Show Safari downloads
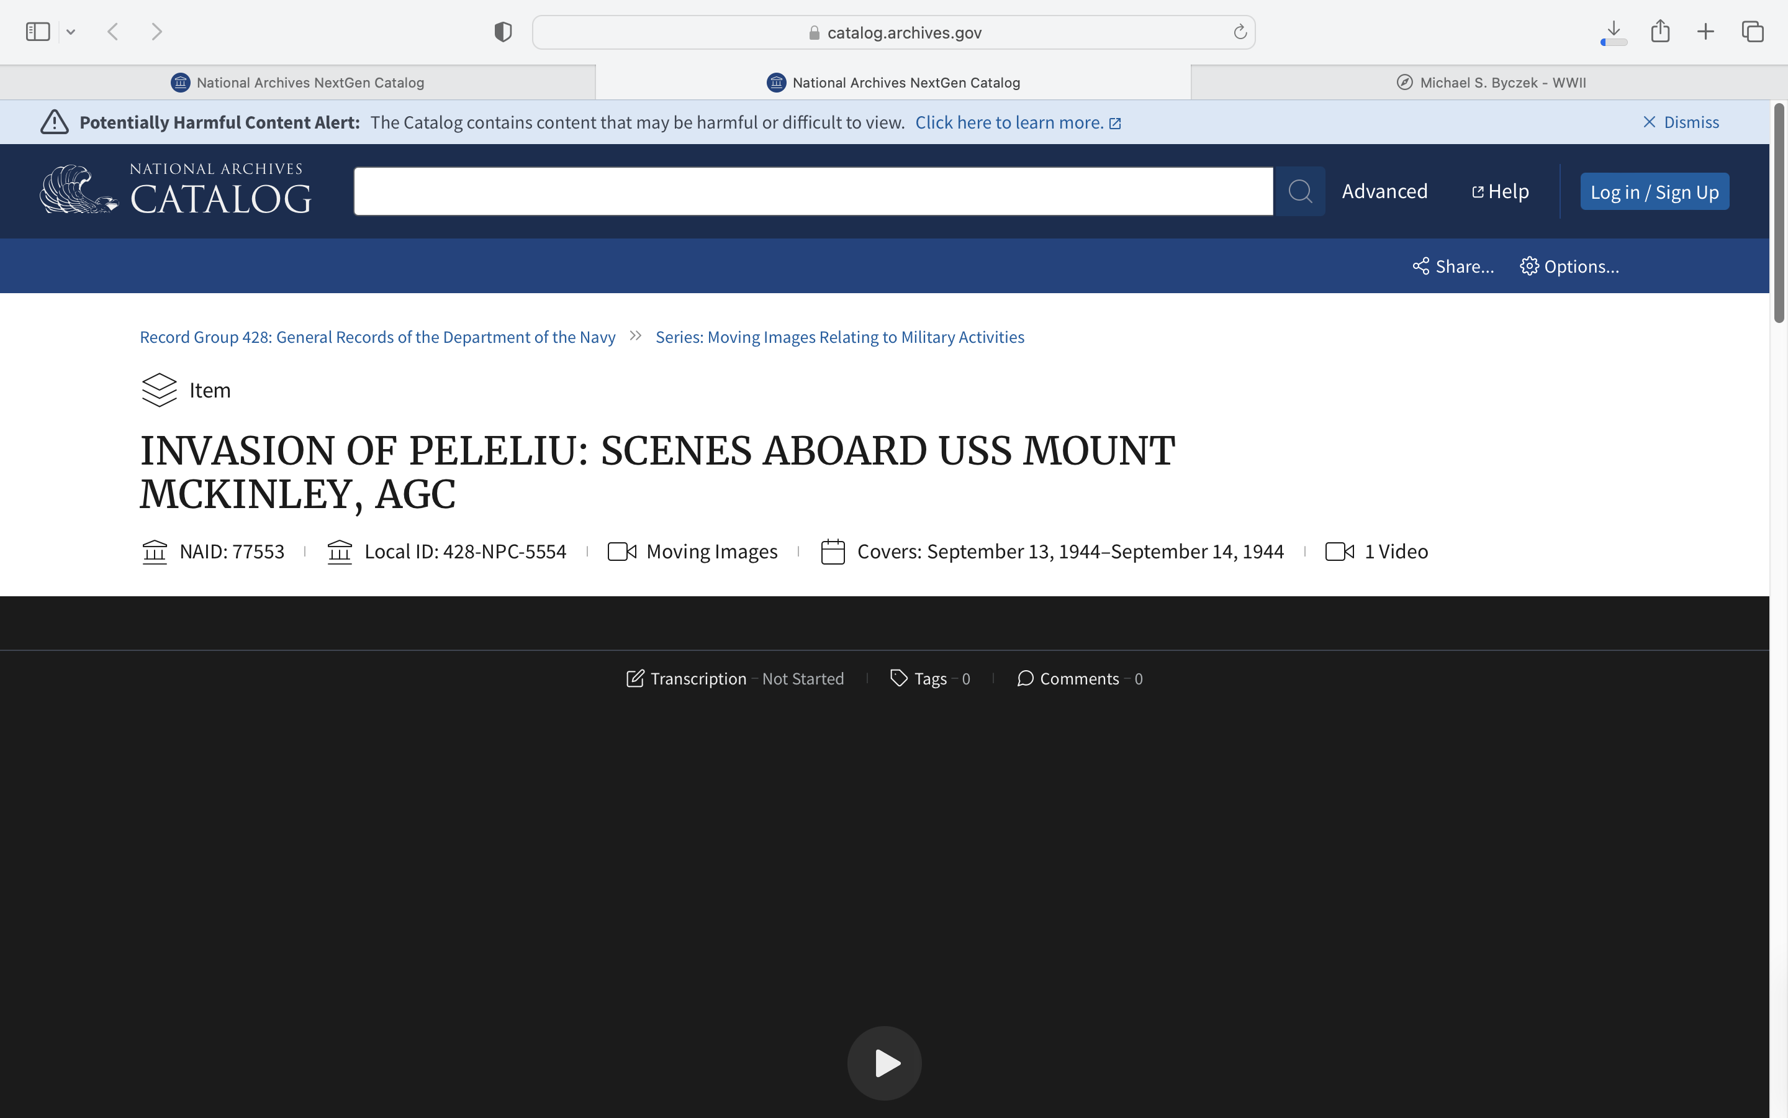This screenshot has height=1118, width=1788. point(1614,32)
